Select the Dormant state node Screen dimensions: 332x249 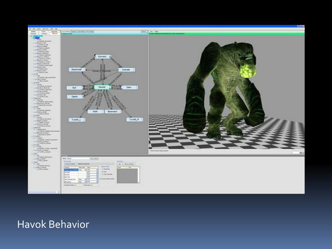point(102,57)
